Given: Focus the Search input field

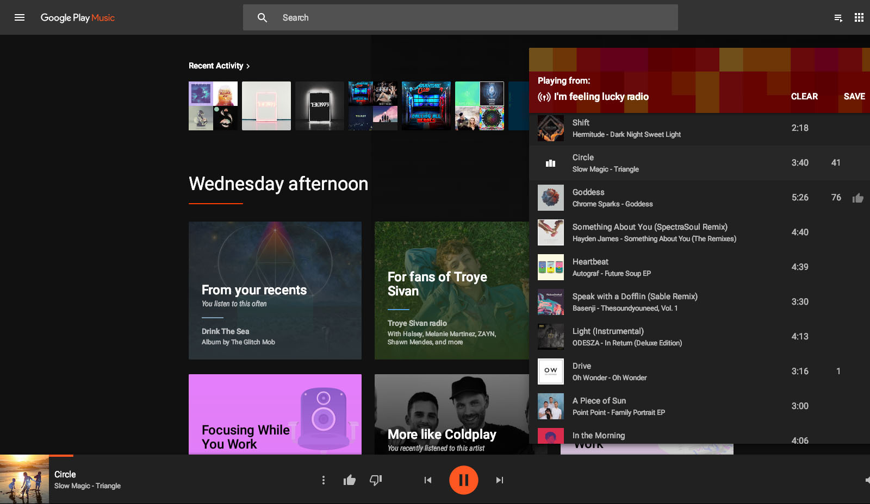Looking at the screenshot, I should (x=461, y=17).
